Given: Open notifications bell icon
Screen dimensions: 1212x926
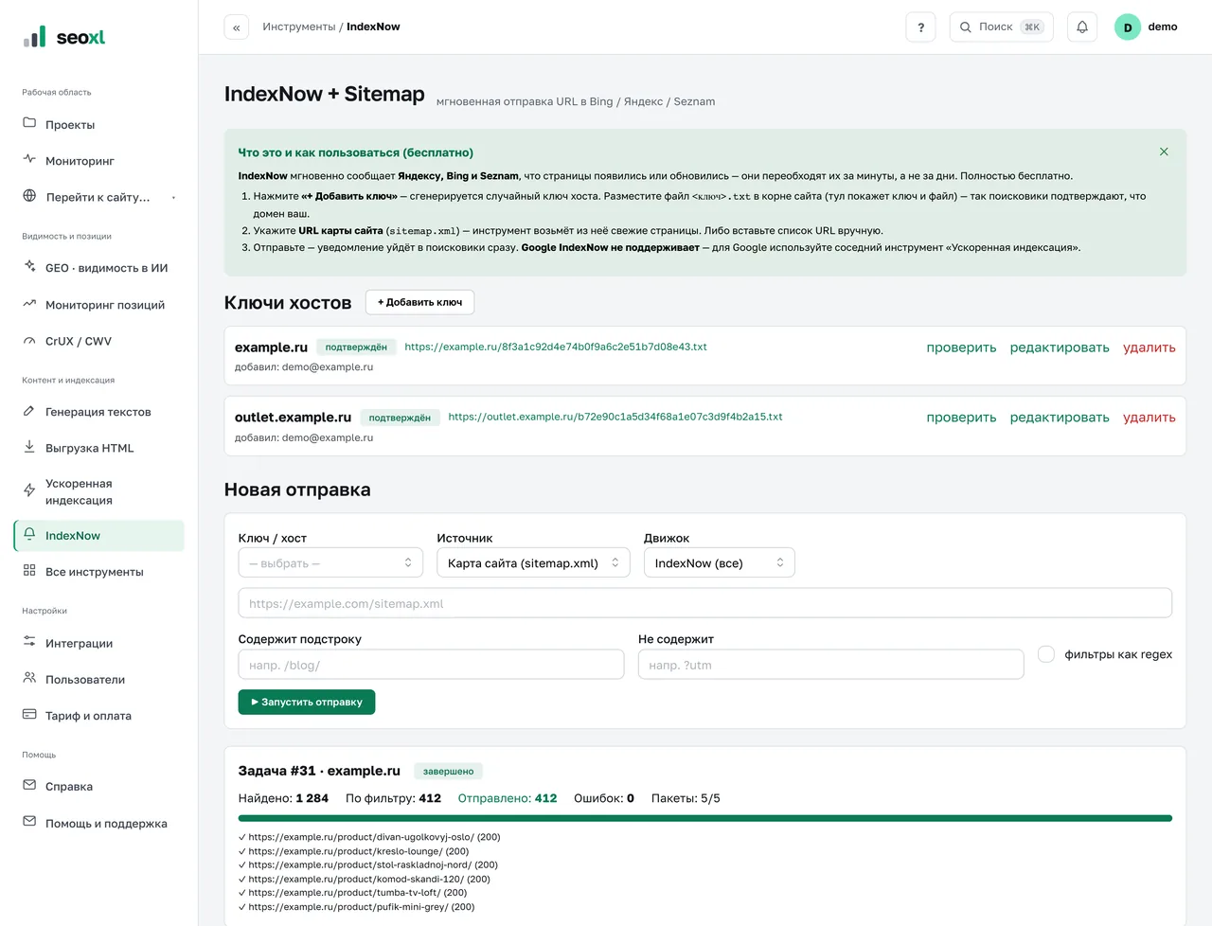Looking at the screenshot, I should pos(1082,27).
